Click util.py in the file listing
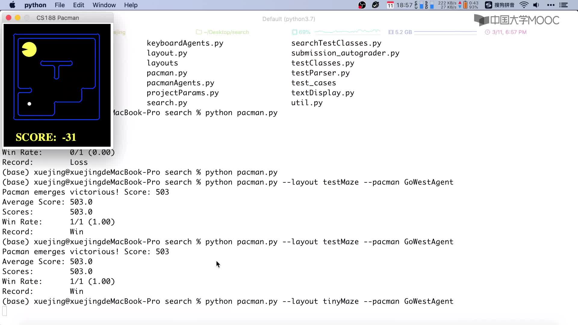Screen dimensions: 578x325 click(307, 103)
